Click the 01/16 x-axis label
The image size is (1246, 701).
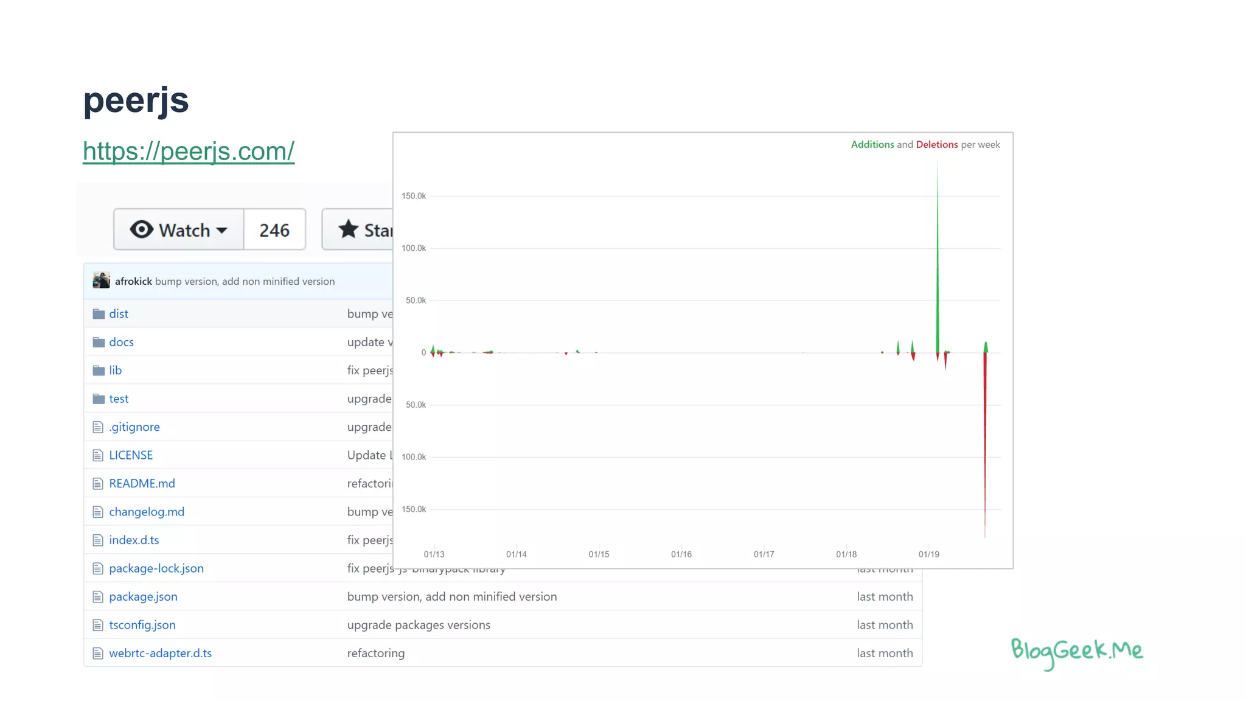tap(681, 554)
